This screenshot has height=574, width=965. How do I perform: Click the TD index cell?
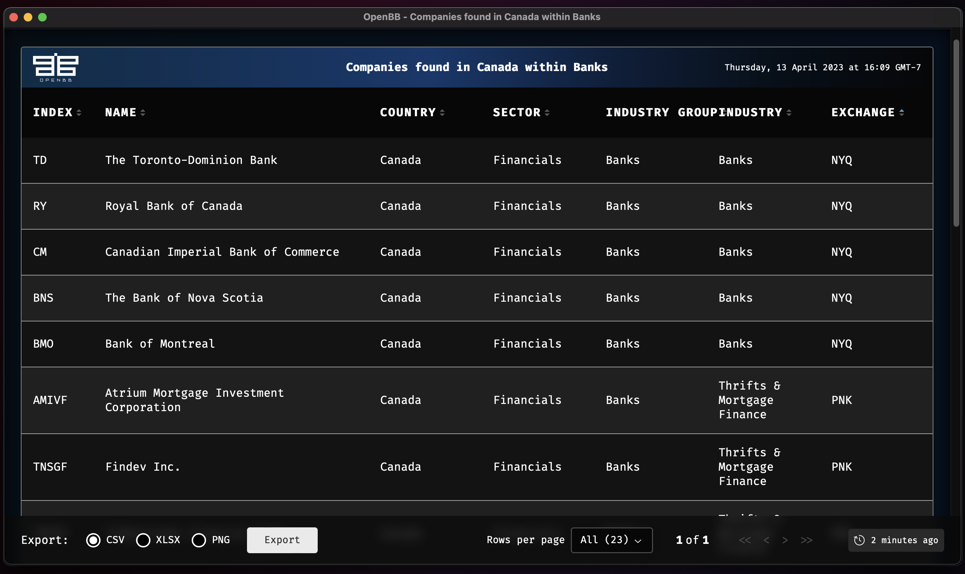[40, 160]
